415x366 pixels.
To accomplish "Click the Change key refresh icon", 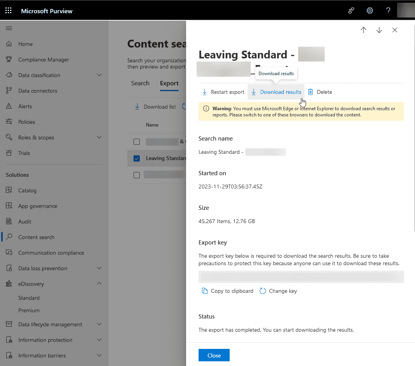I will [x=263, y=291].
